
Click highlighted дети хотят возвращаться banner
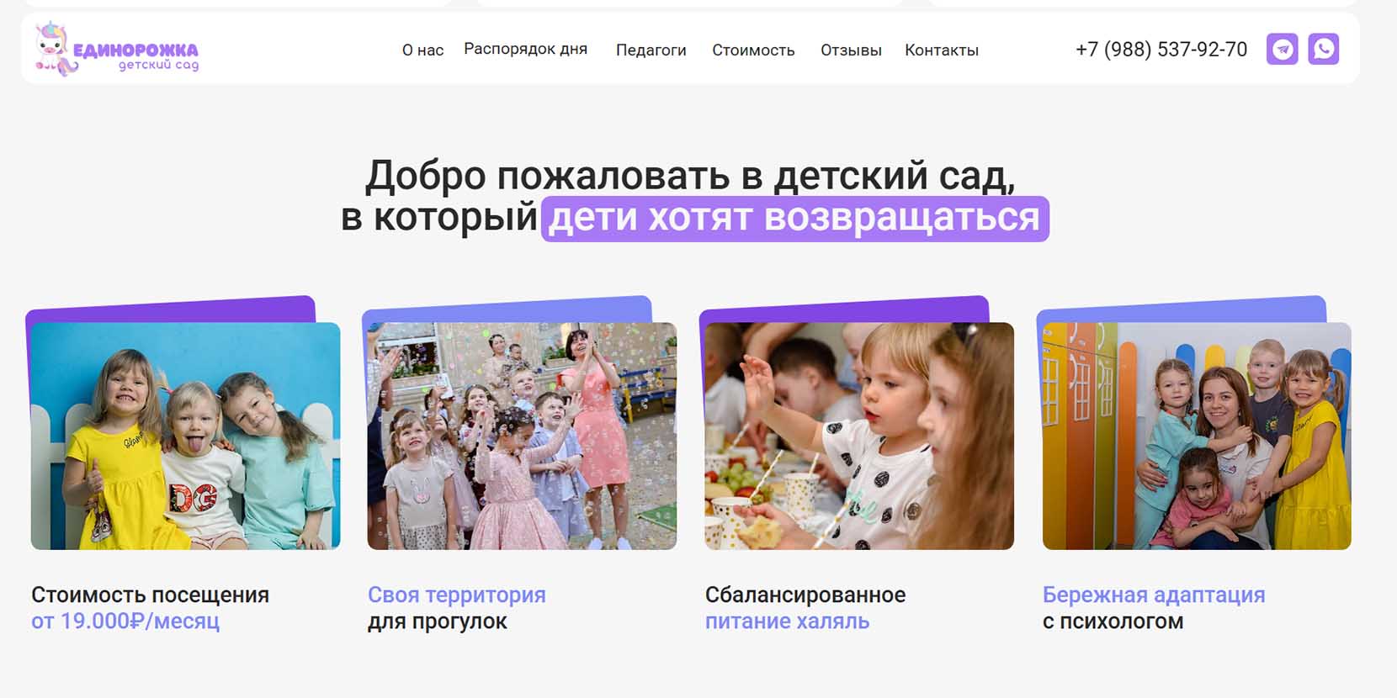coord(794,219)
